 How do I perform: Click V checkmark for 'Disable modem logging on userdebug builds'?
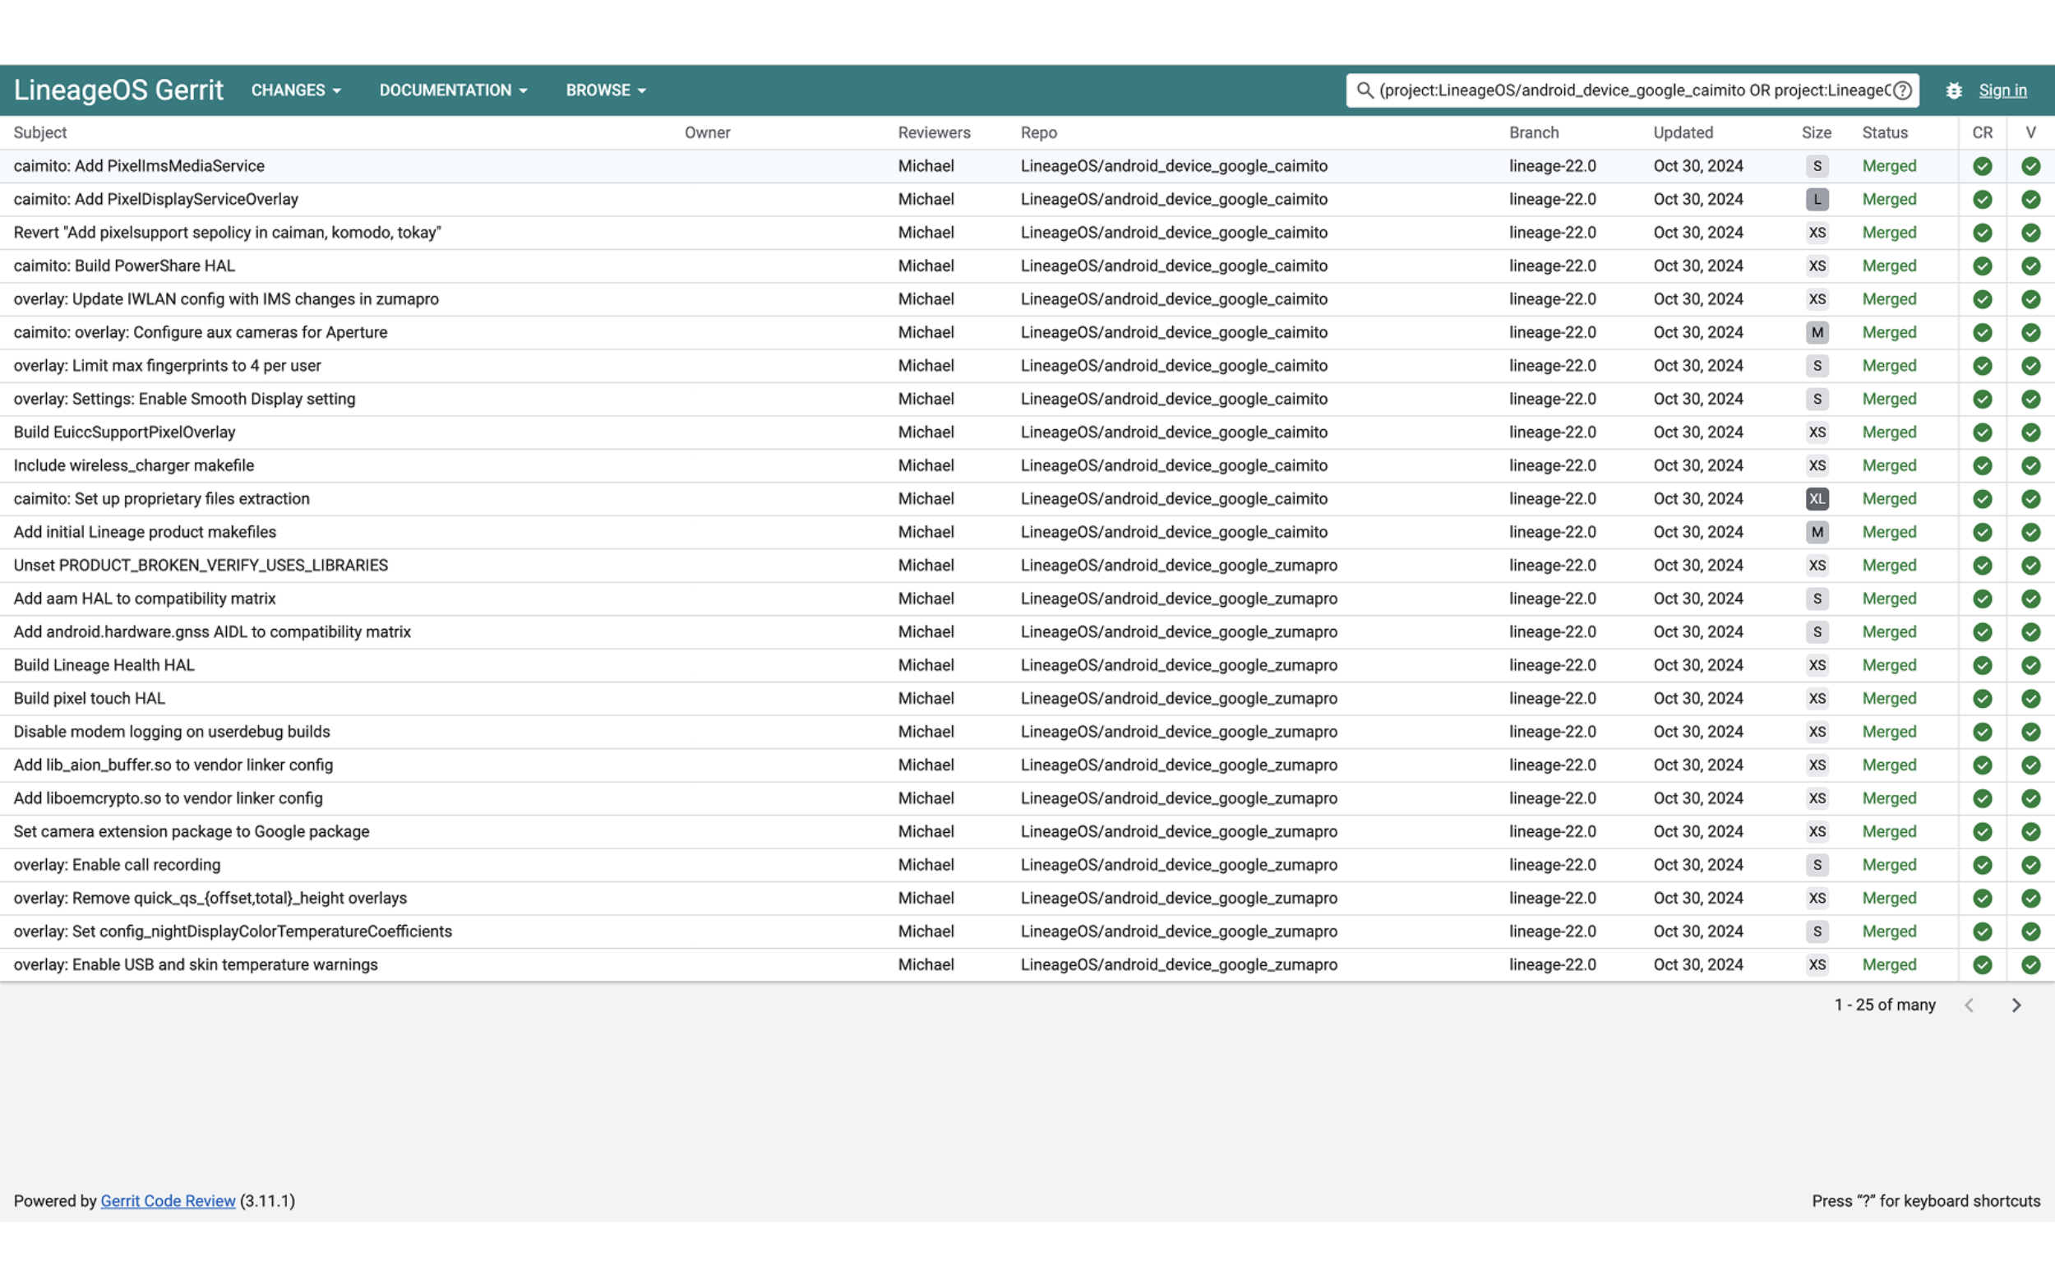click(x=2031, y=732)
